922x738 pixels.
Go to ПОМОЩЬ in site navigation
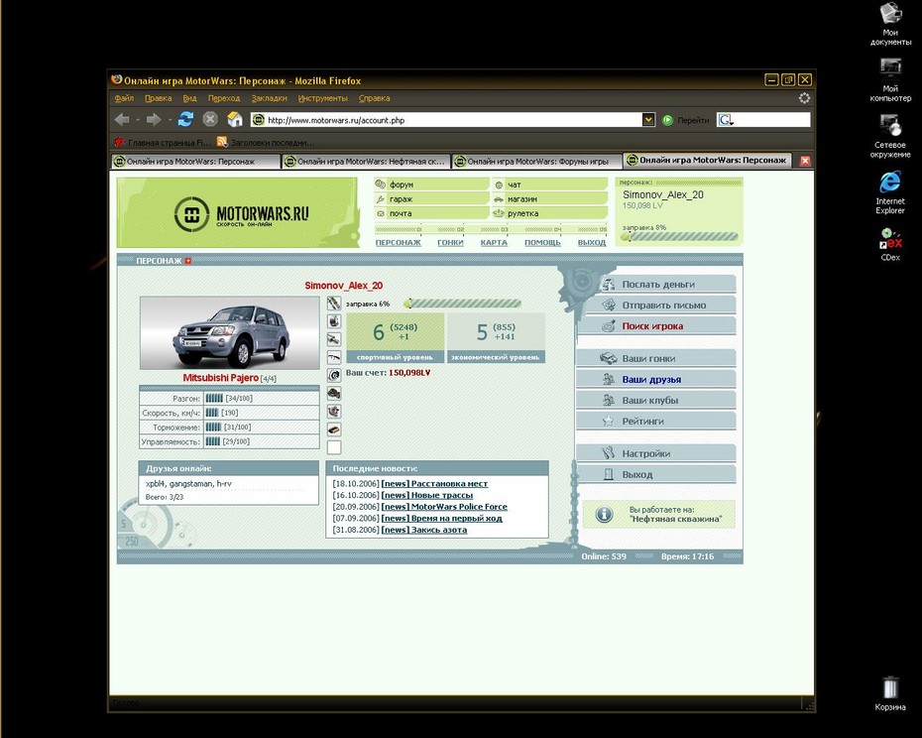pyautogui.click(x=542, y=242)
